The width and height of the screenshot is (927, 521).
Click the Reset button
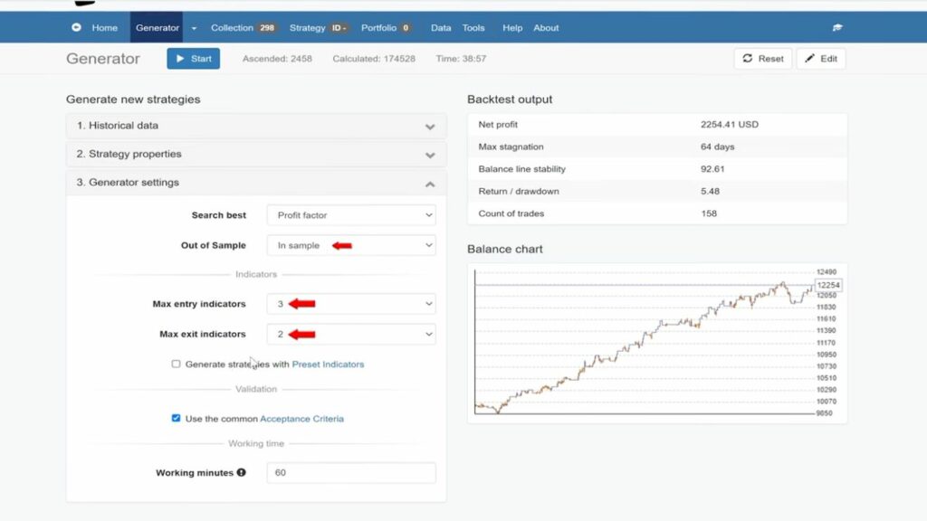(x=762, y=59)
